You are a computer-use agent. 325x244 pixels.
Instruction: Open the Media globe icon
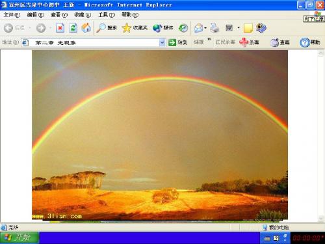(157, 28)
